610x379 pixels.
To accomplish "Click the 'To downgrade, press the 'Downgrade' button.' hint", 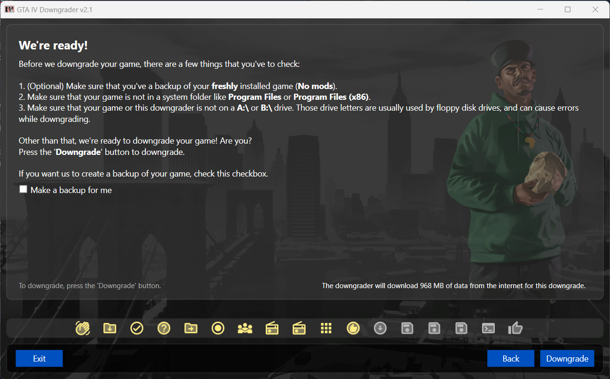I will point(90,285).
